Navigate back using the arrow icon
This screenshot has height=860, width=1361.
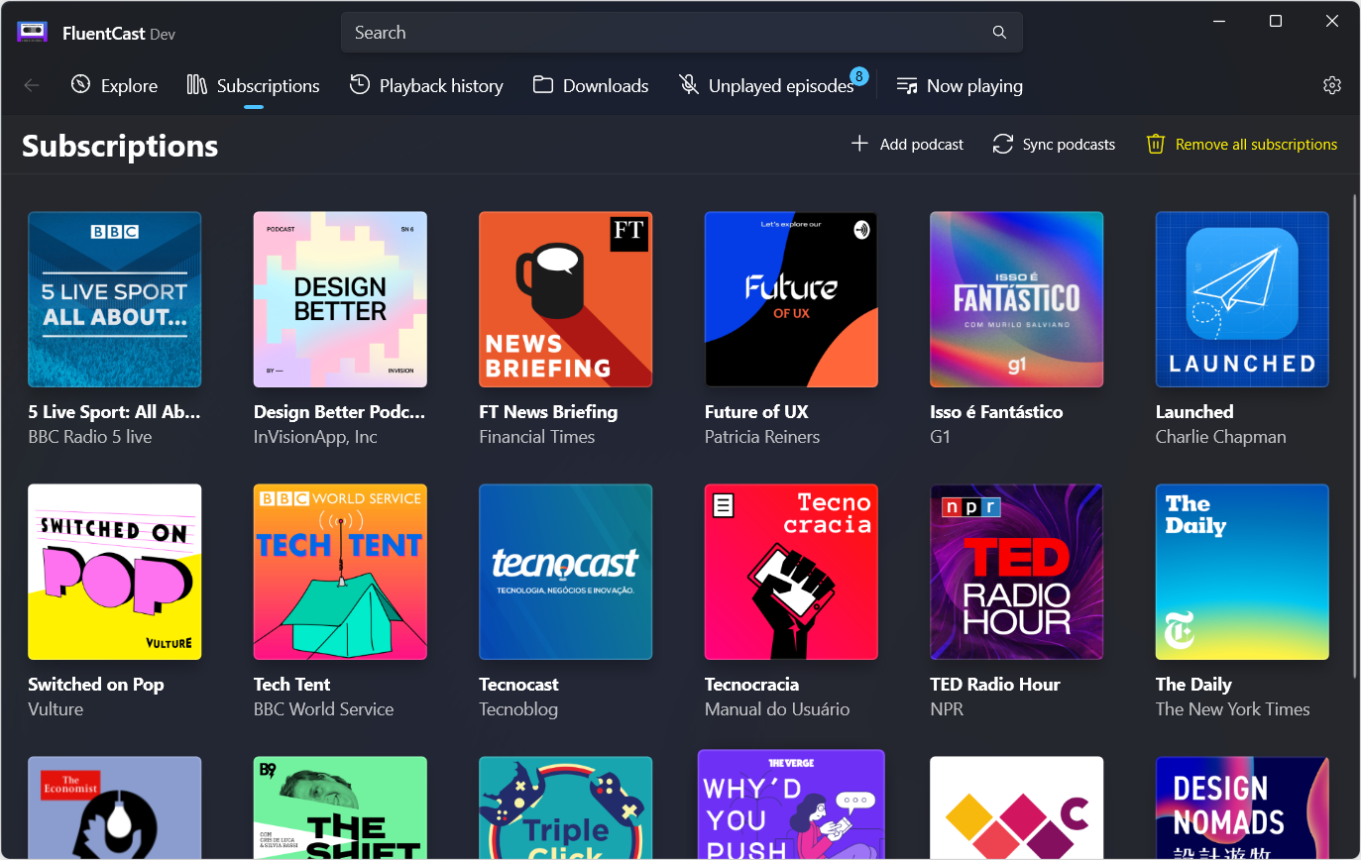point(31,85)
